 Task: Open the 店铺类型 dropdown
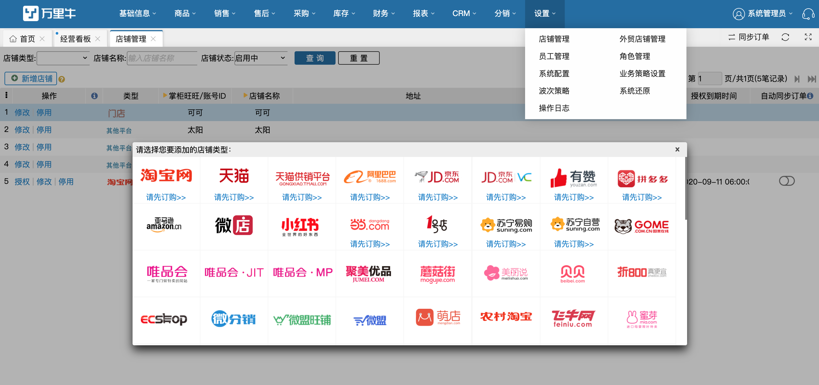(x=63, y=58)
